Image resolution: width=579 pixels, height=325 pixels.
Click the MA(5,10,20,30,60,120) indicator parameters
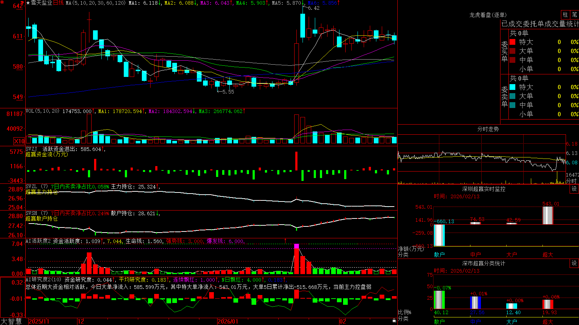click(96, 3)
